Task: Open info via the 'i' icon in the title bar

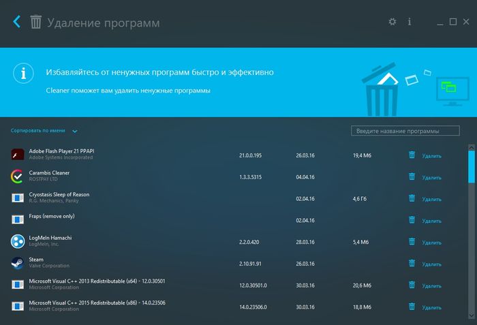Action: pos(410,22)
